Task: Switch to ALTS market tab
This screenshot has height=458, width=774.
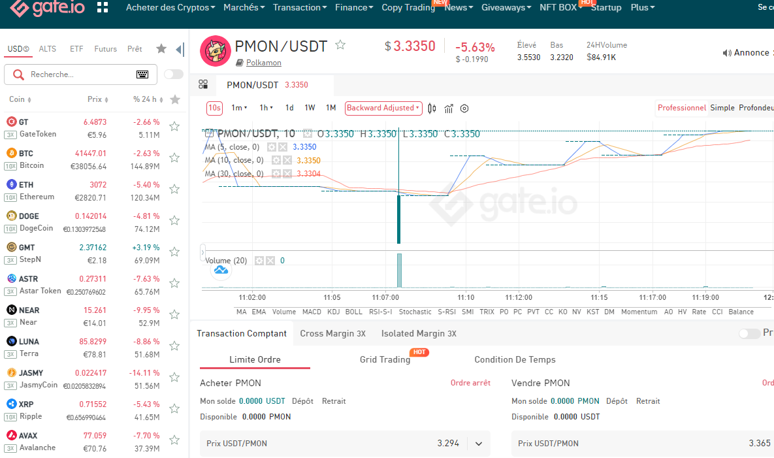Action: tap(48, 49)
